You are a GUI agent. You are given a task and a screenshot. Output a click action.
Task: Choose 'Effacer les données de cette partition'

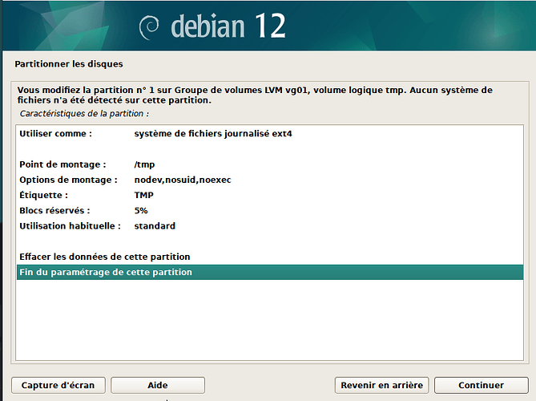click(270, 257)
